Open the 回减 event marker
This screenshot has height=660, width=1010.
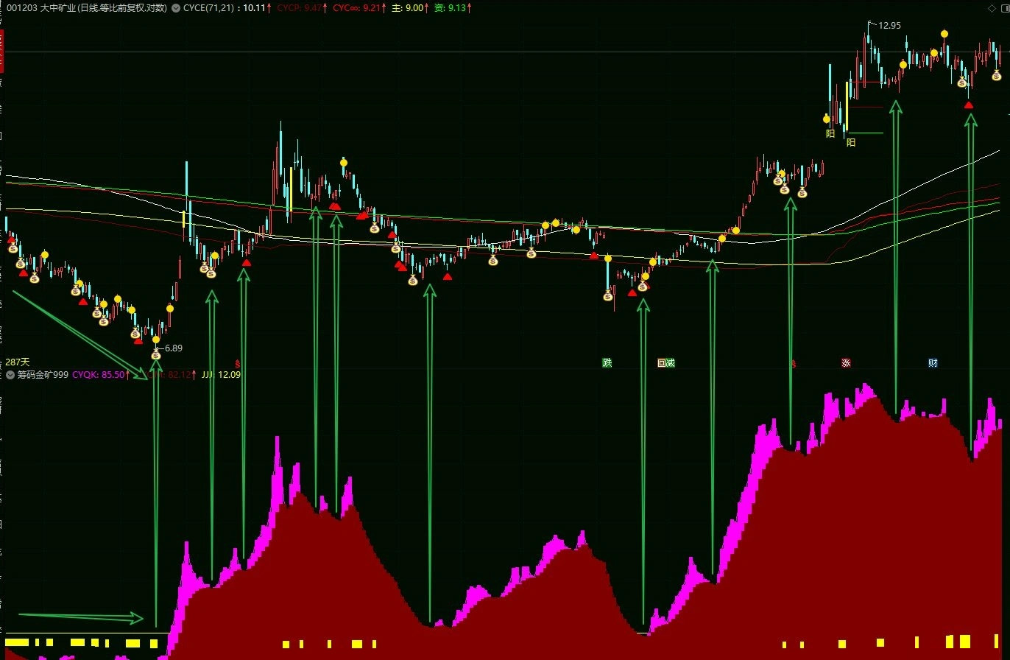tap(666, 362)
